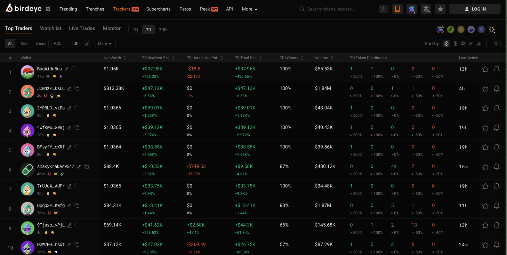
Task: Edit the 4wfkww...G9Bj wallet label
Action: tap(69, 127)
